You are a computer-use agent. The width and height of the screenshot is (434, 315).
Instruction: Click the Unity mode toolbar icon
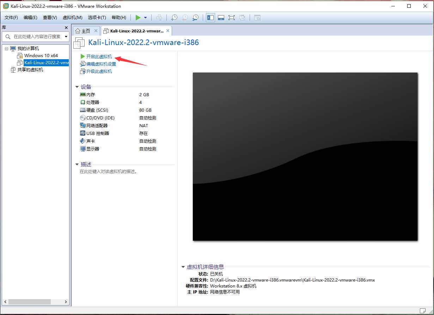point(242,18)
